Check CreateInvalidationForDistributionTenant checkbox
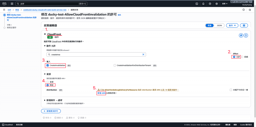 [x=115, y=65]
